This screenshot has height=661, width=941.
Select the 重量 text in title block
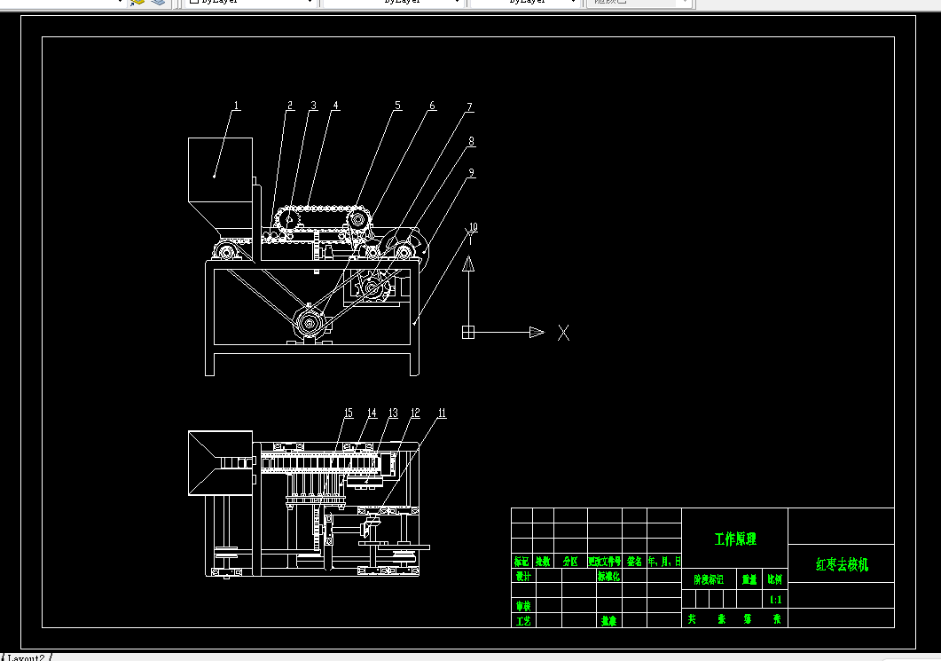point(749,580)
